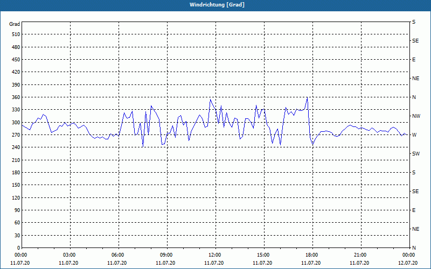Screen dimensions: 431x269
Task: Click the SW compass label
Action: [x=416, y=154]
